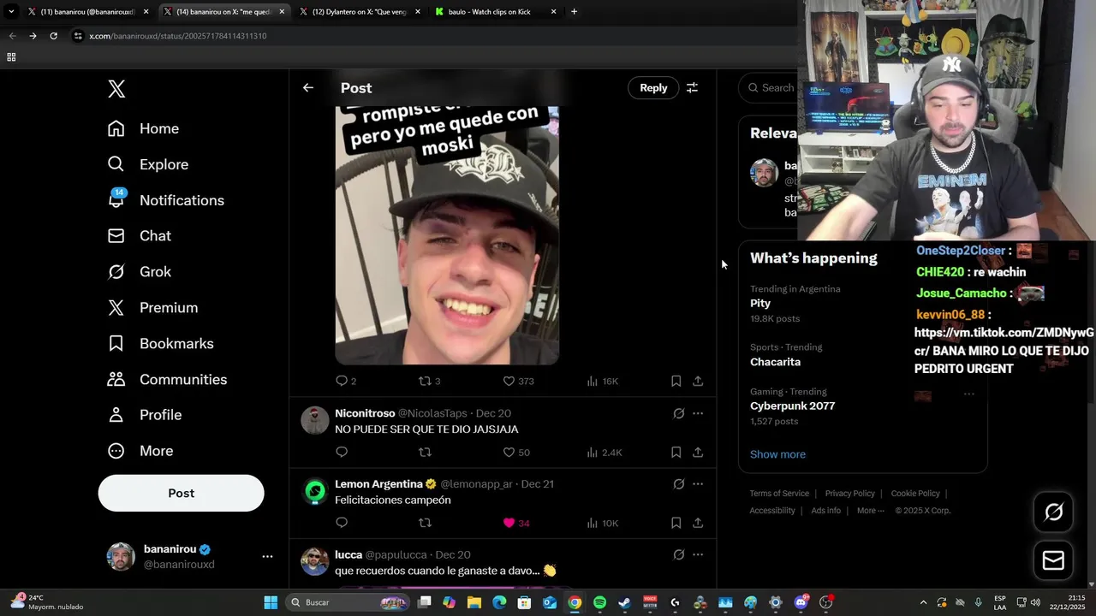Viewport: 1096px width, 616px height.
Task: Repost Lemon Argentina's comment
Action: [x=424, y=523]
